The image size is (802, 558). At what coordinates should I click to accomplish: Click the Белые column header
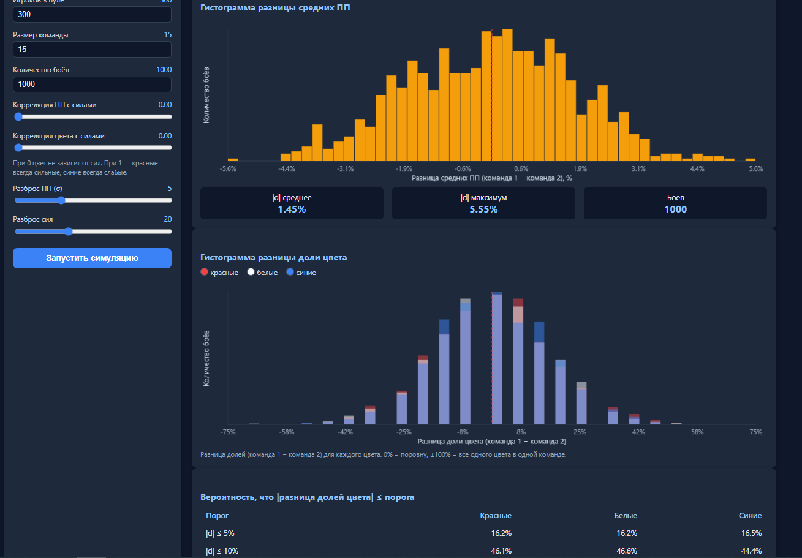tap(626, 516)
